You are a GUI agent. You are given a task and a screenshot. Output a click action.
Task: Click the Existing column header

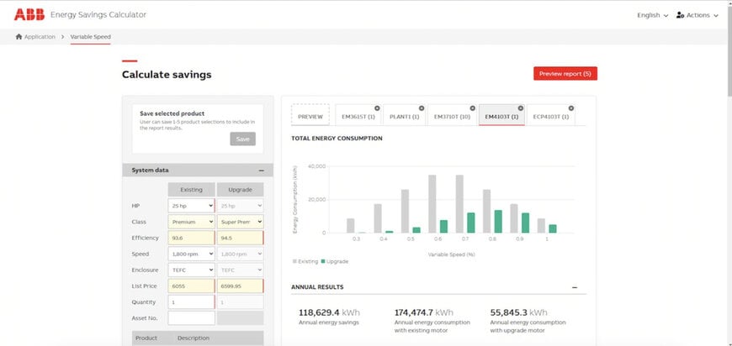(x=191, y=190)
